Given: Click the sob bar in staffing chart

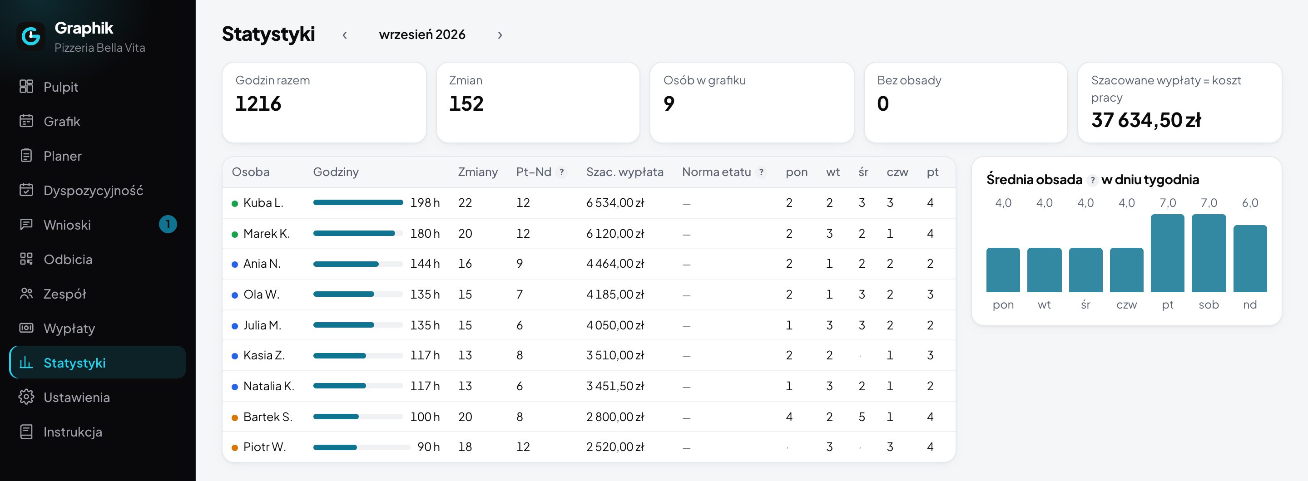Looking at the screenshot, I should [x=1209, y=253].
